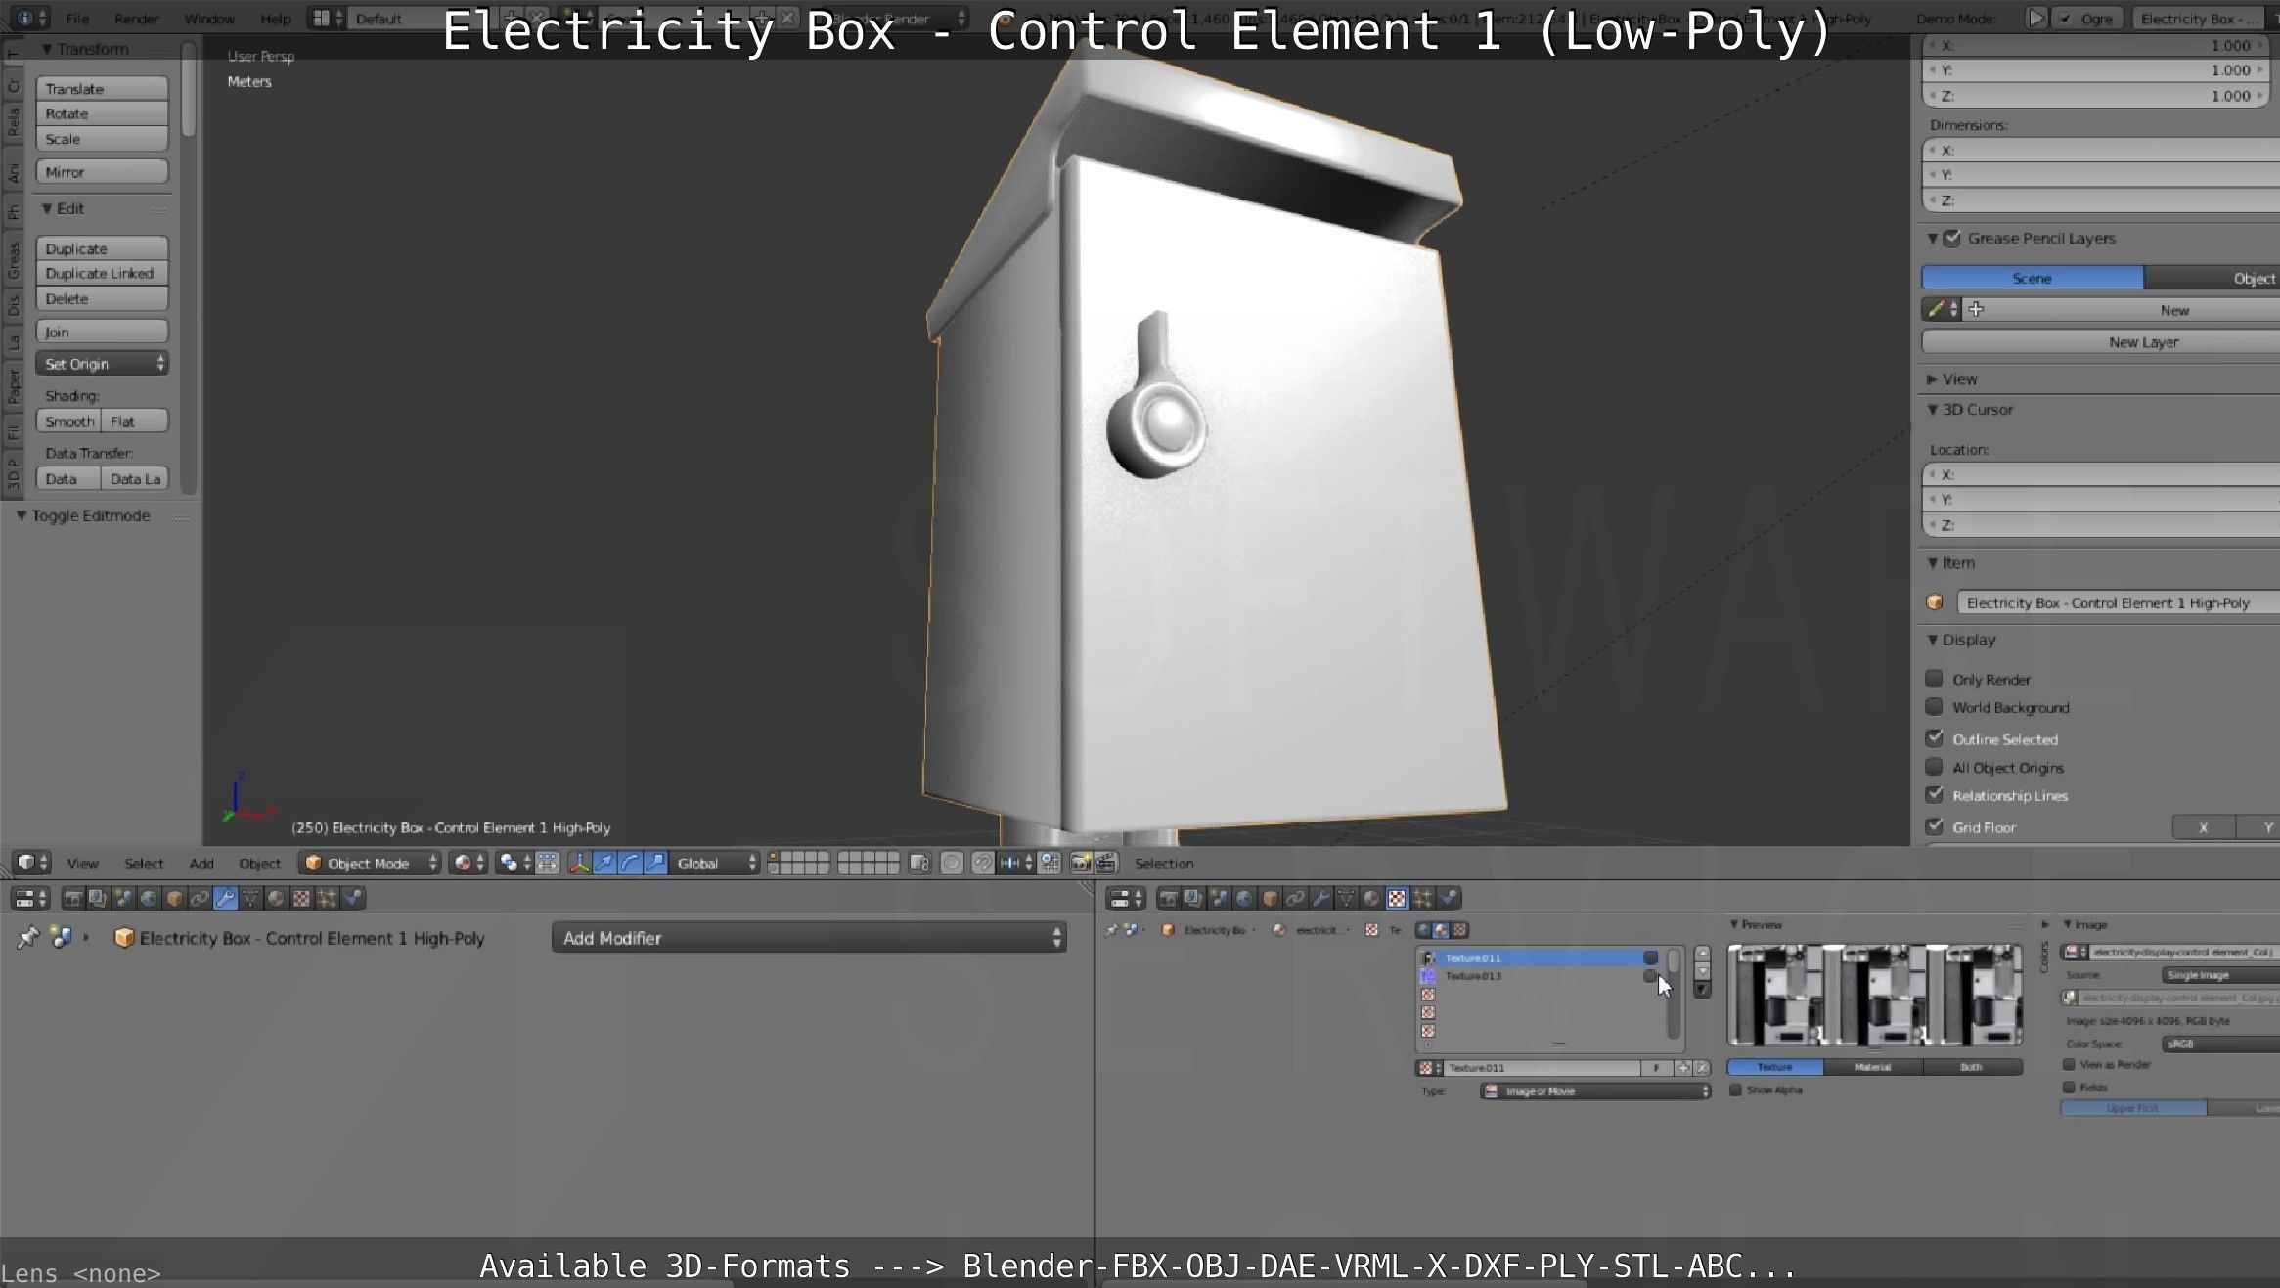Open the Set Origin dropdown
This screenshot has width=2280, height=1288.
(x=103, y=364)
